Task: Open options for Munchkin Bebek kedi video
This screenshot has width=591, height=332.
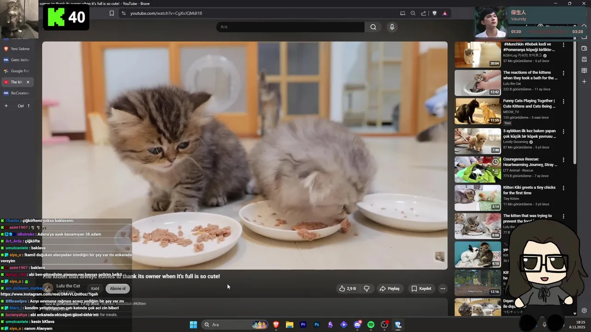Action: tap(563, 45)
